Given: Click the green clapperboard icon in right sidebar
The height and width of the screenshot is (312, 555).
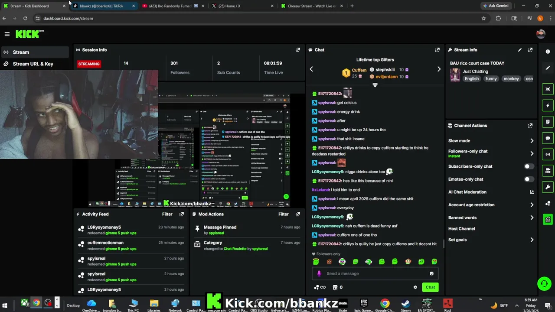Looking at the screenshot, I should [548, 220].
